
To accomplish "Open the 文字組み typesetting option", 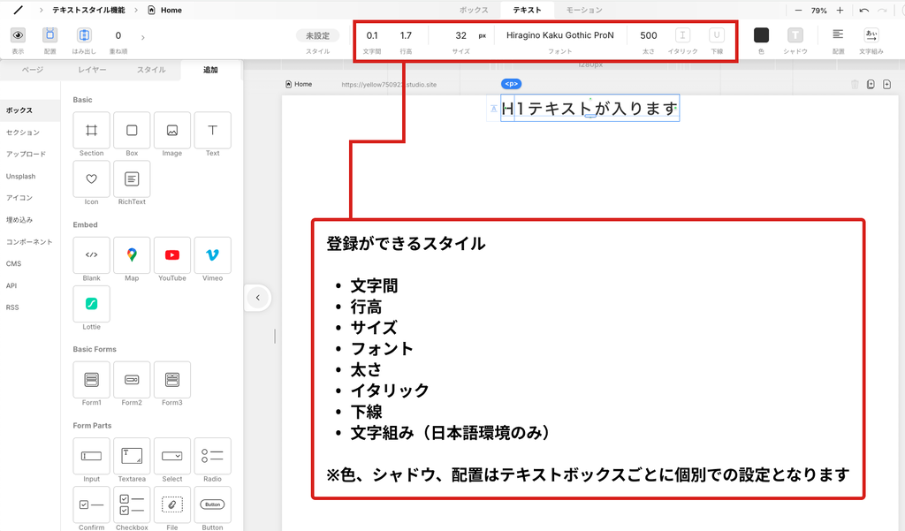I will coord(871,35).
